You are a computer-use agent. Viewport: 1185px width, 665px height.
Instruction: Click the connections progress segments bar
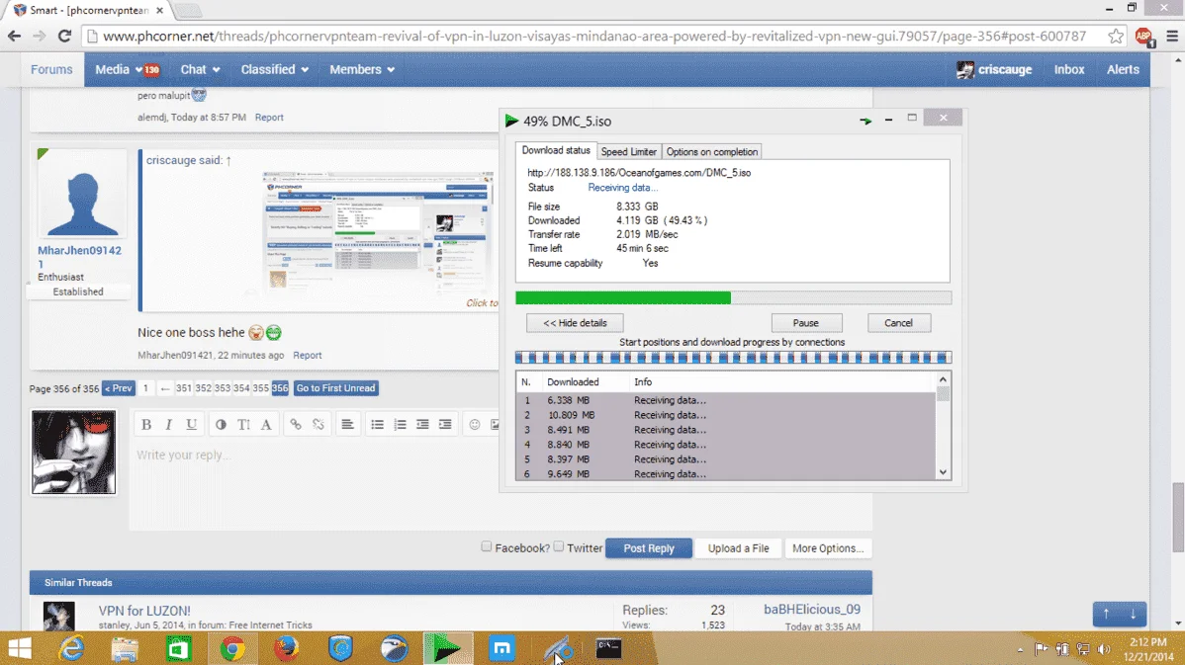coord(733,357)
